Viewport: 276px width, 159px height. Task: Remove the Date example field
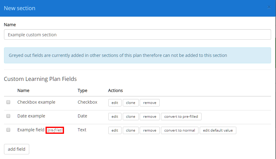pyautogui.click(x=150, y=117)
